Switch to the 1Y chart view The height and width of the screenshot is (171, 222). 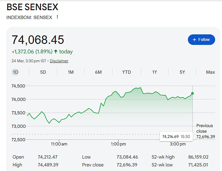154,72
